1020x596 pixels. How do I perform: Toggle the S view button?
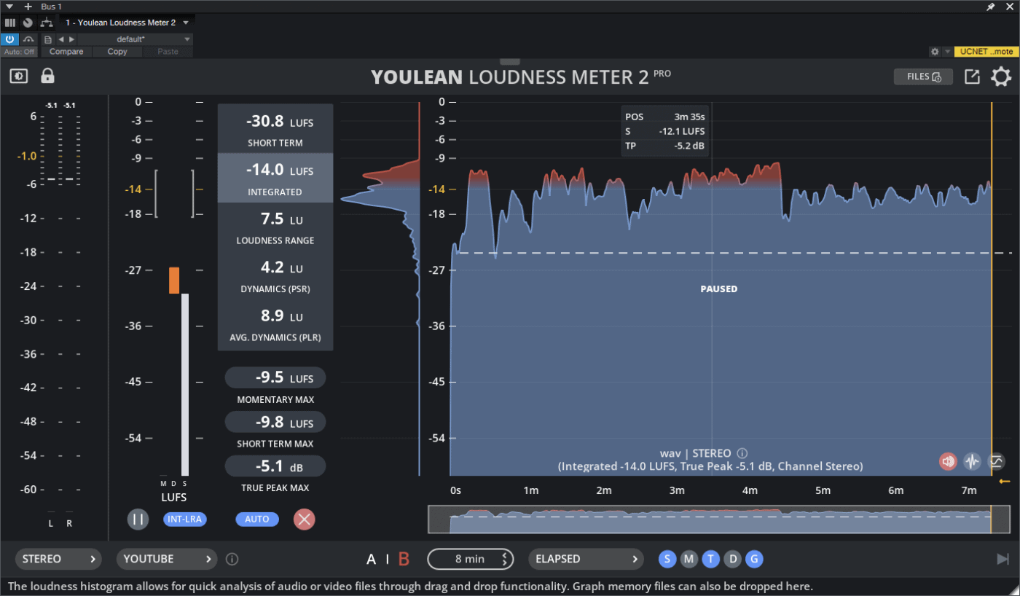[667, 560]
